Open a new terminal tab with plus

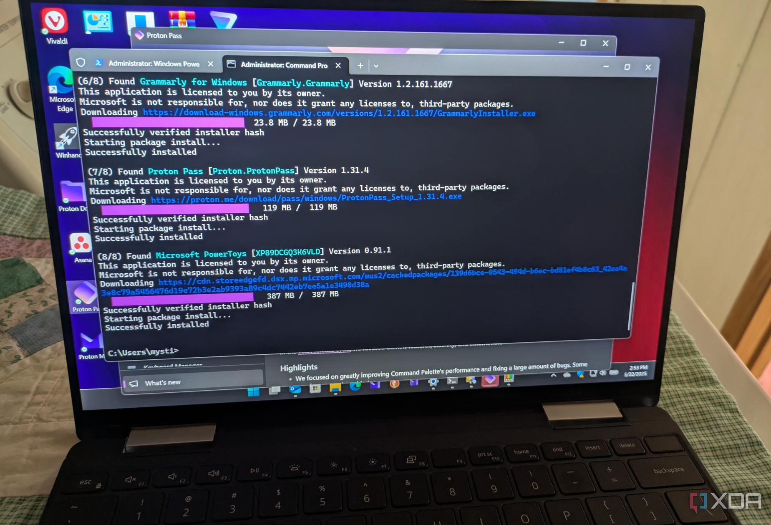(360, 66)
